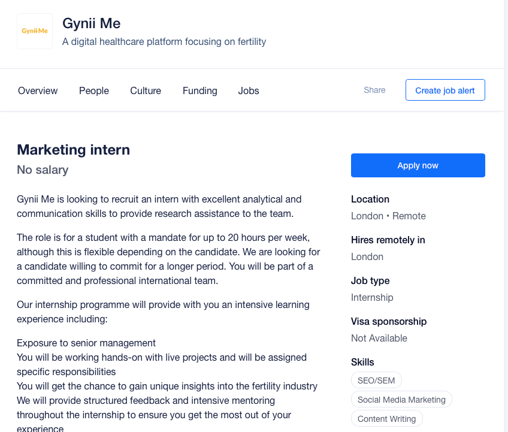This screenshot has width=508, height=432.
Task: Click the Share link
Action: point(374,90)
